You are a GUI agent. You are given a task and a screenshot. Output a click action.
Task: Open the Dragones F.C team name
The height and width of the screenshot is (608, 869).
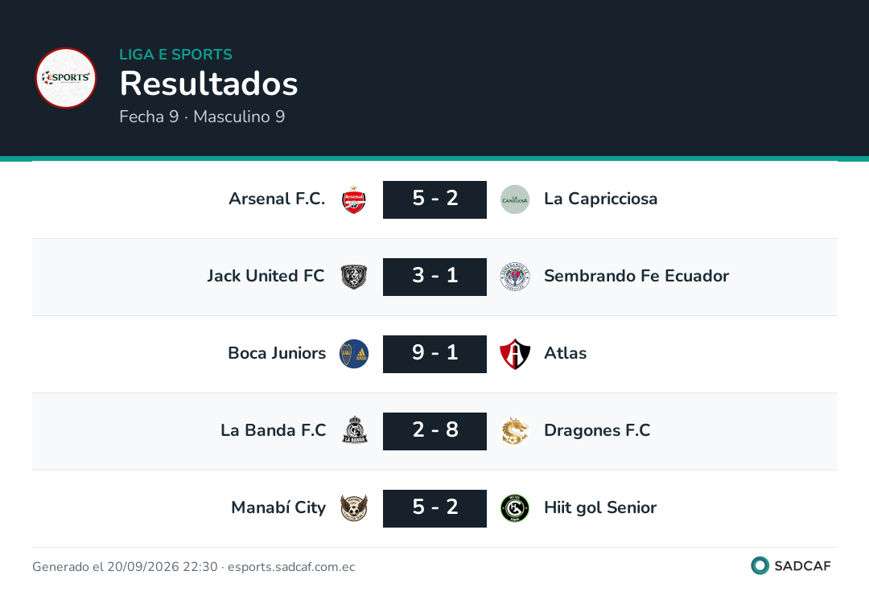point(597,430)
